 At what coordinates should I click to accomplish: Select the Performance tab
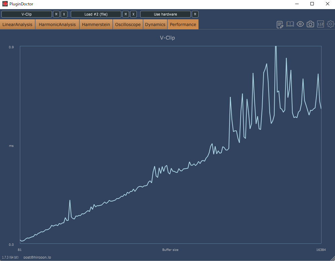tap(183, 24)
